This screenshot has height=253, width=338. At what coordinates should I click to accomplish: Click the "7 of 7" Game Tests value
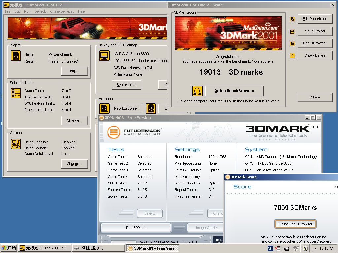(x=66, y=91)
